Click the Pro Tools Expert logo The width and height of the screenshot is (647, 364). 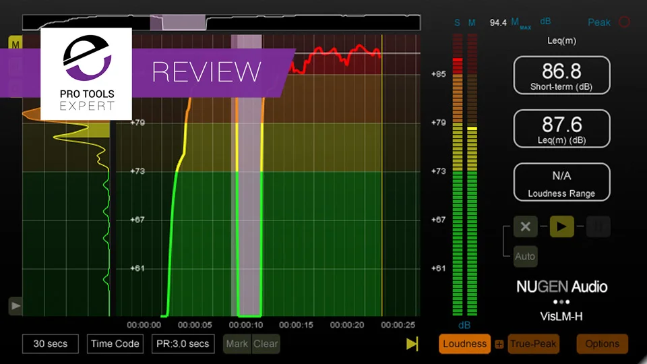pyautogui.click(x=87, y=74)
